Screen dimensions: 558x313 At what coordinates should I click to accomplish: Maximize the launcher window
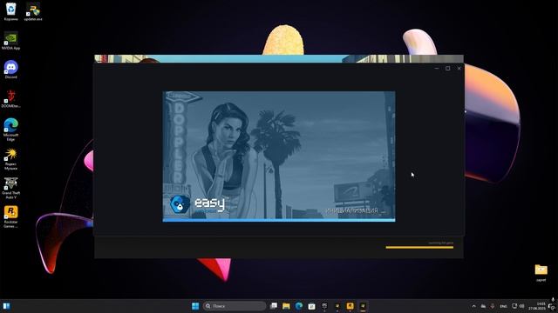tap(447, 68)
